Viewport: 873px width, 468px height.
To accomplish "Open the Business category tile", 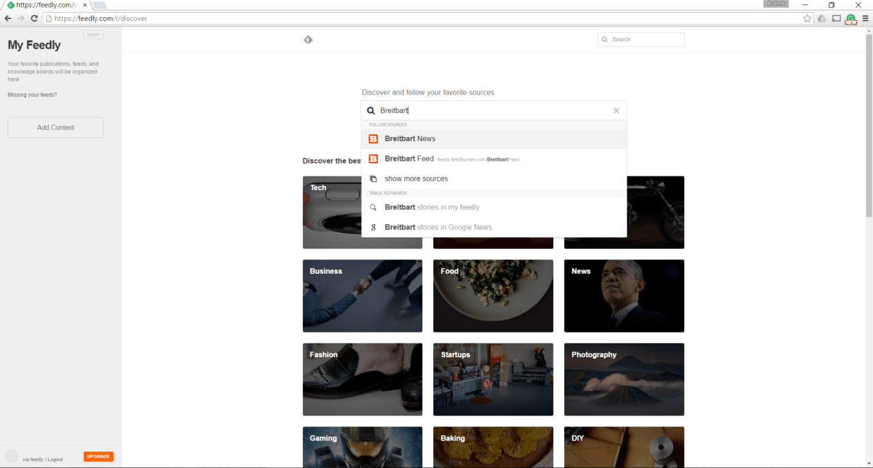I will pyautogui.click(x=362, y=296).
